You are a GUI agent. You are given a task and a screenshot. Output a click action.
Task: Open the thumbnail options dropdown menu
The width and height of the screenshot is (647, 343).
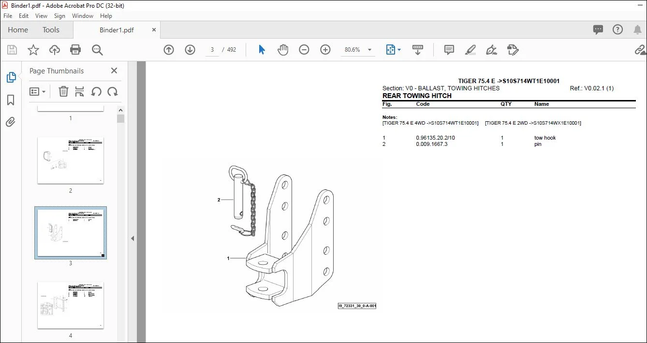(x=38, y=91)
